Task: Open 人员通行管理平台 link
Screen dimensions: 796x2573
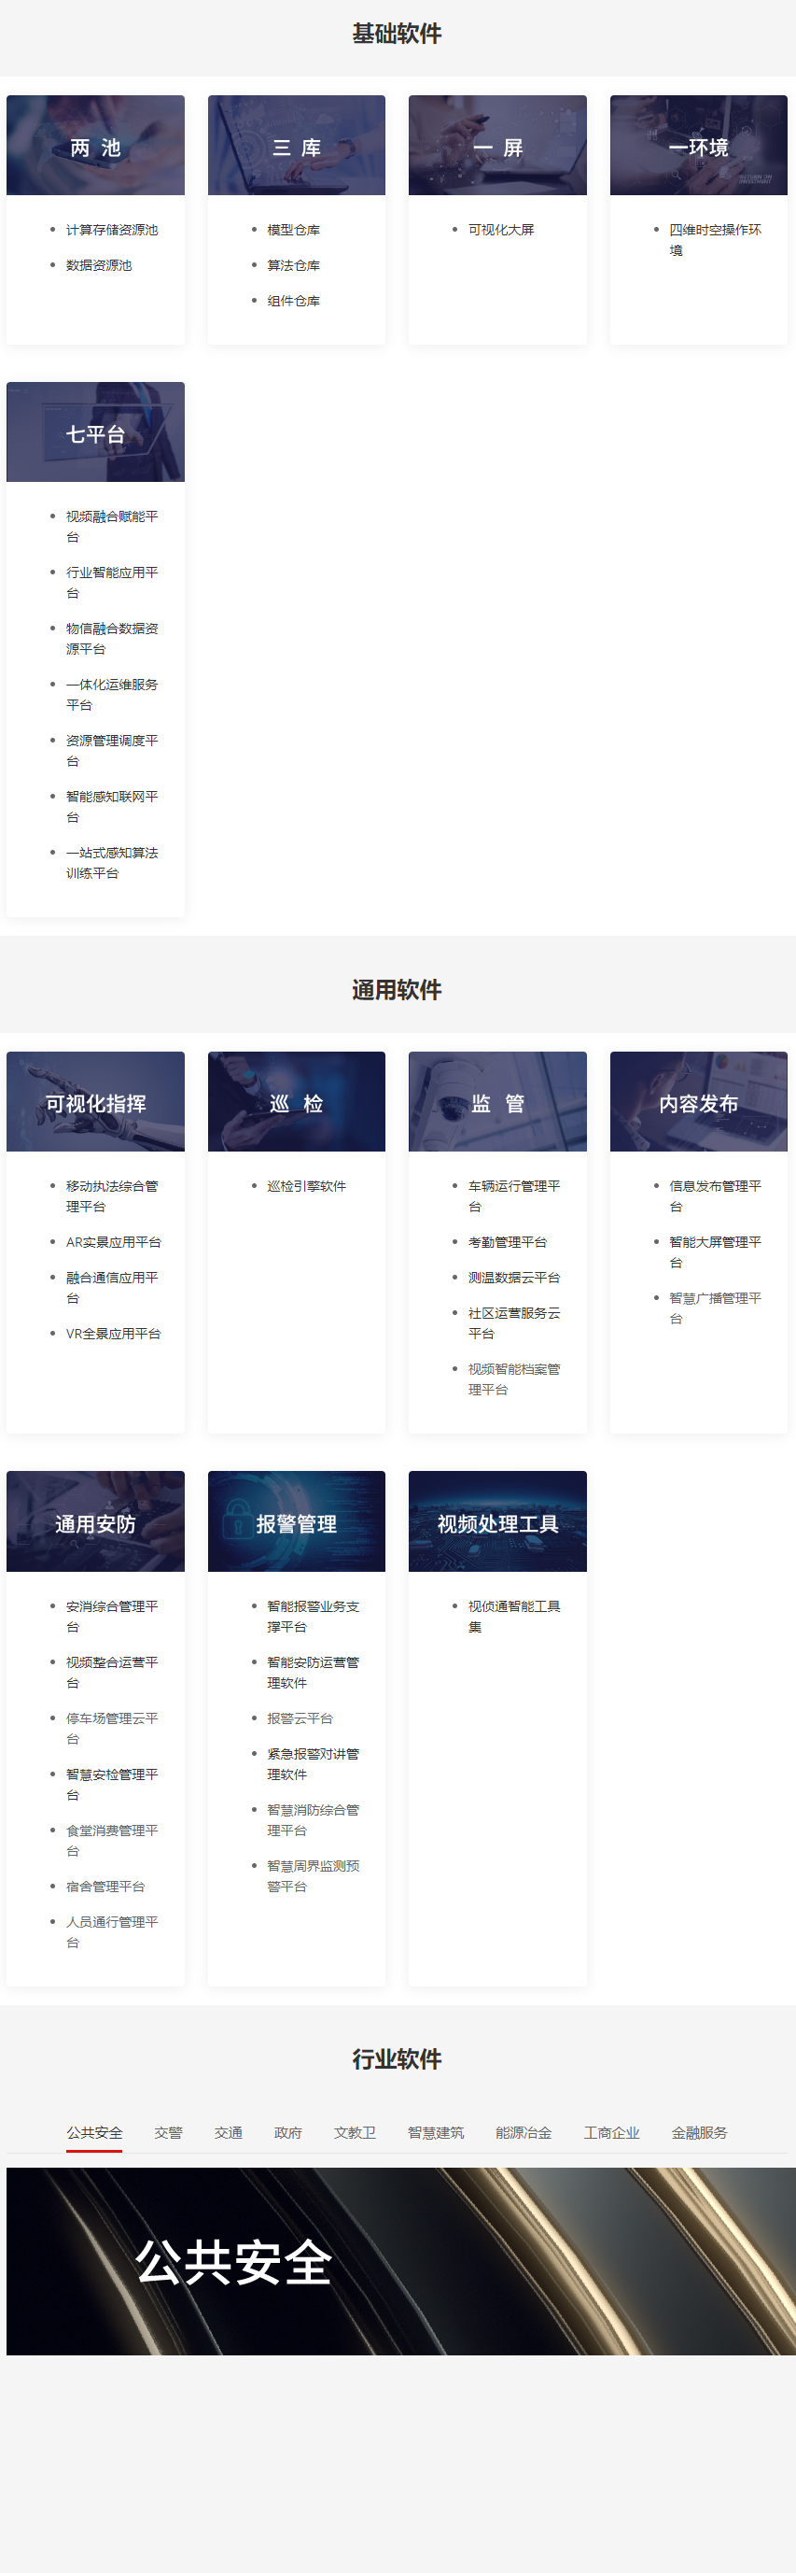Action: coord(112,1931)
